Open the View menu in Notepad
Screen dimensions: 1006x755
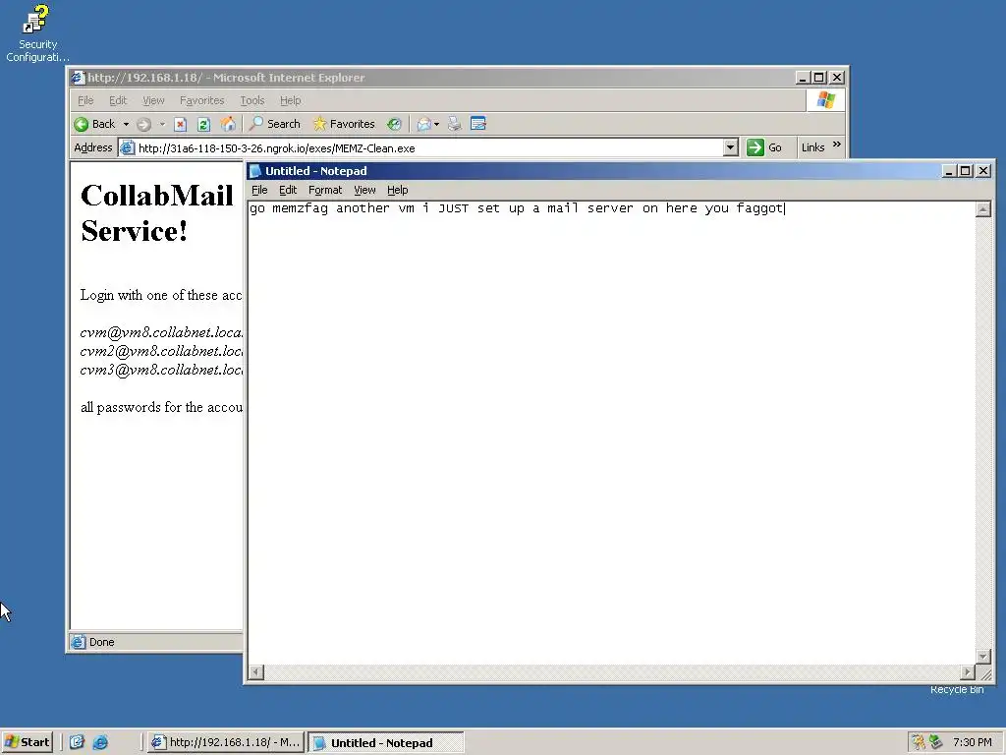[x=364, y=190]
